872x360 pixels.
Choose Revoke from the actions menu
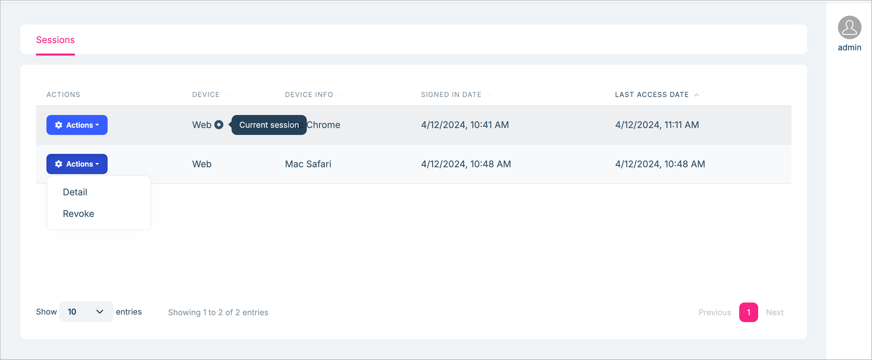(78, 214)
